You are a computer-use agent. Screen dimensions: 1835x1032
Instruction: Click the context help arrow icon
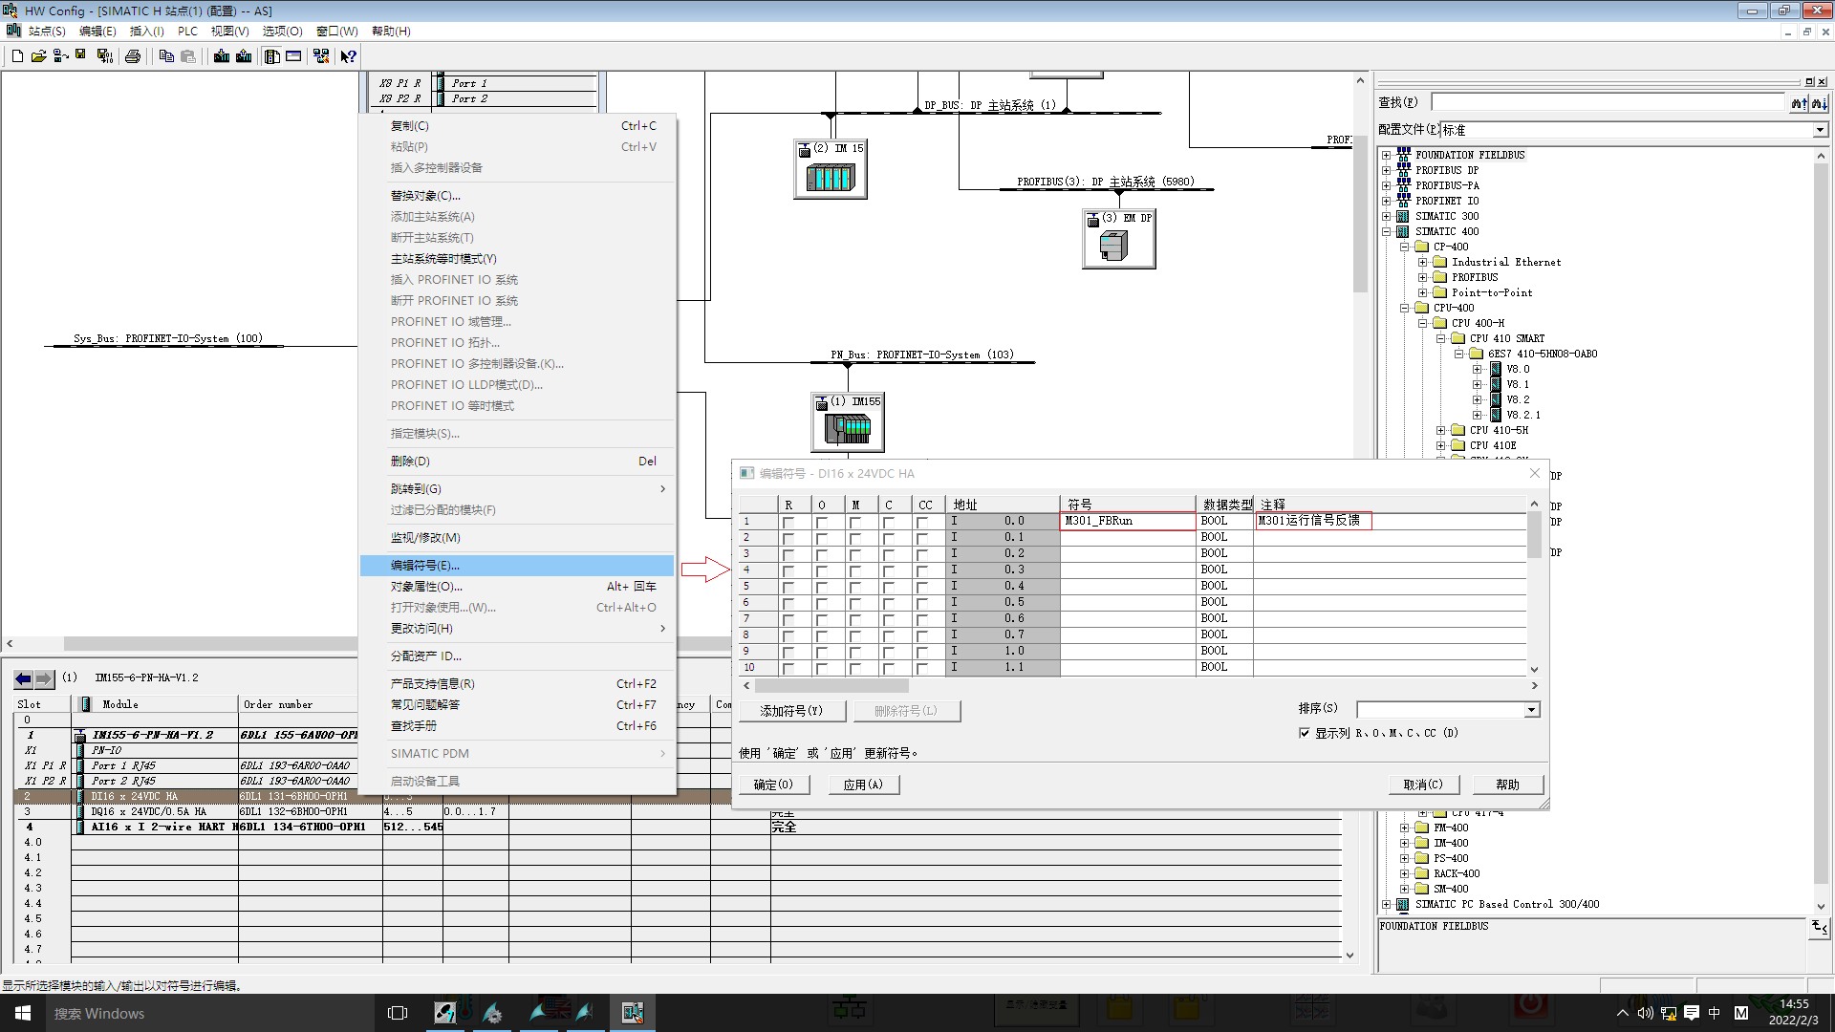(x=348, y=56)
